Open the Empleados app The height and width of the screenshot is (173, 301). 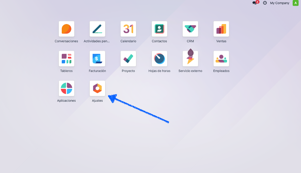(x=221, y=59)
